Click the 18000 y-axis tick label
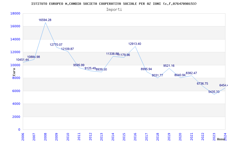 point(15,13)
